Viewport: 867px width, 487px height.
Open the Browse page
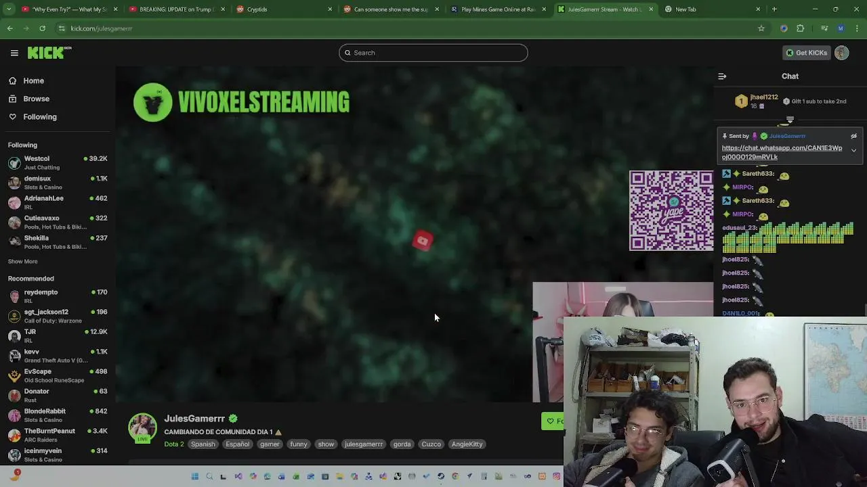(x=36, y=99)
